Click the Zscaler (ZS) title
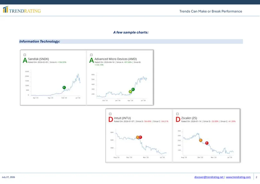The image size is (260, 184). point(189,118)
